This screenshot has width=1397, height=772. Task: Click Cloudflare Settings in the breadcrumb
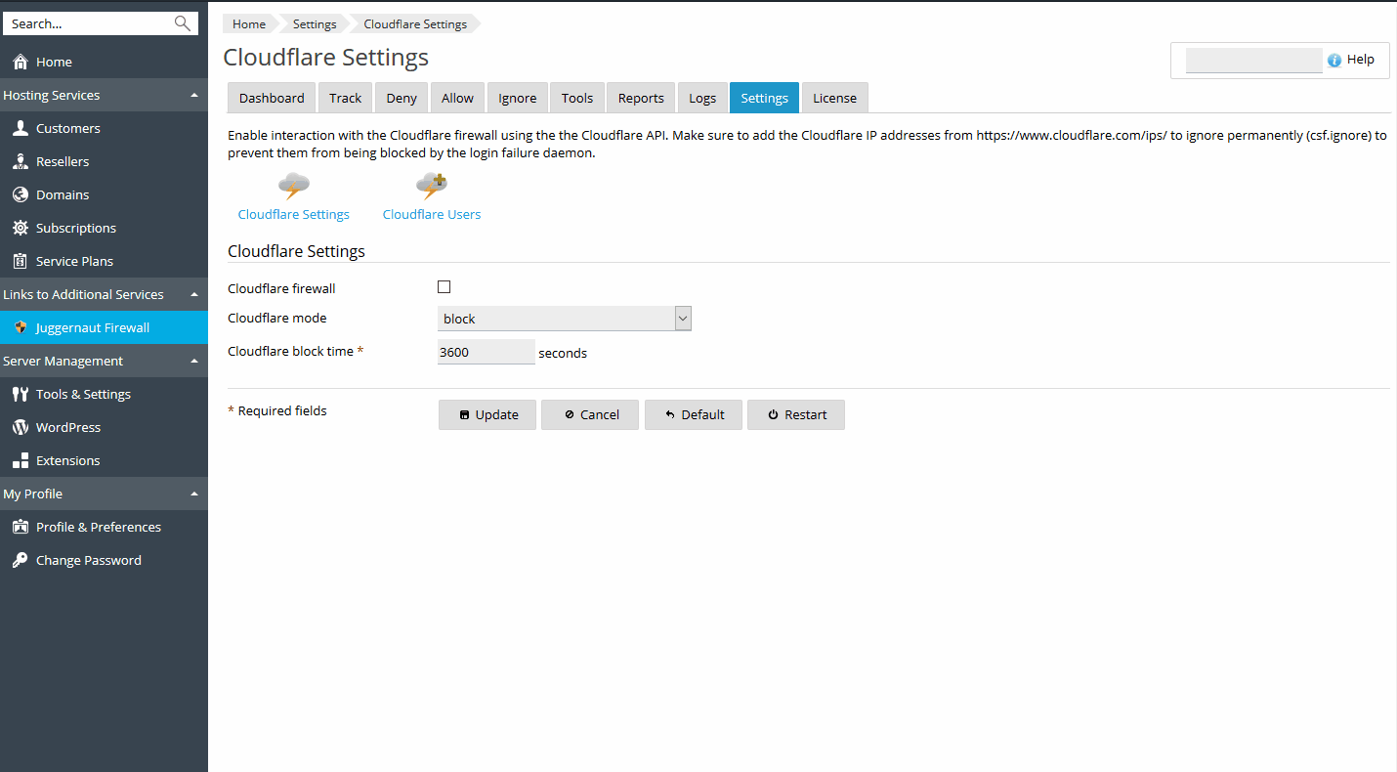(x=415, y=24)
